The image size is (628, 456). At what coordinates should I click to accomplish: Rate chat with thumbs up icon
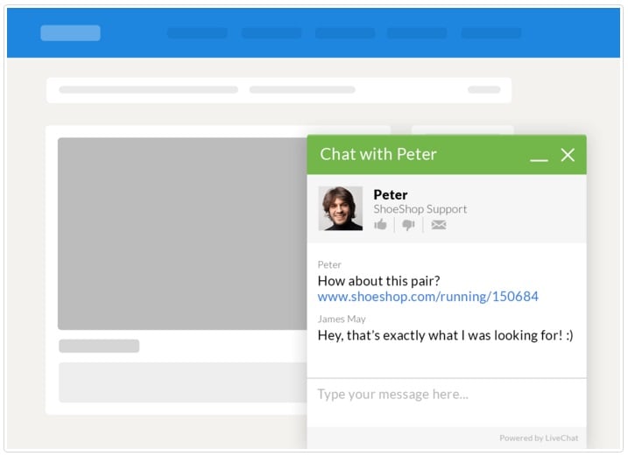[x=380, y=225]
